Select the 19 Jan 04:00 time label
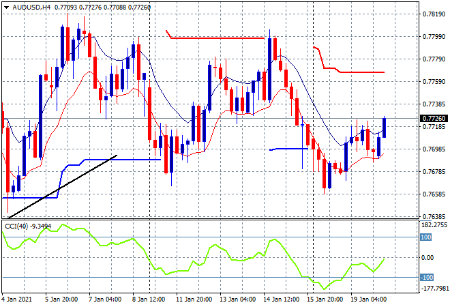 click(x=368, y=299)
